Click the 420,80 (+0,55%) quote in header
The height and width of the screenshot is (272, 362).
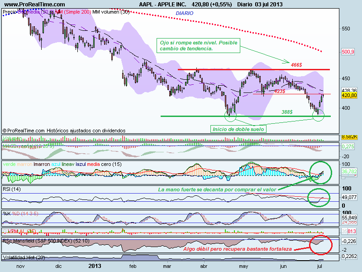tap(212, 4)
